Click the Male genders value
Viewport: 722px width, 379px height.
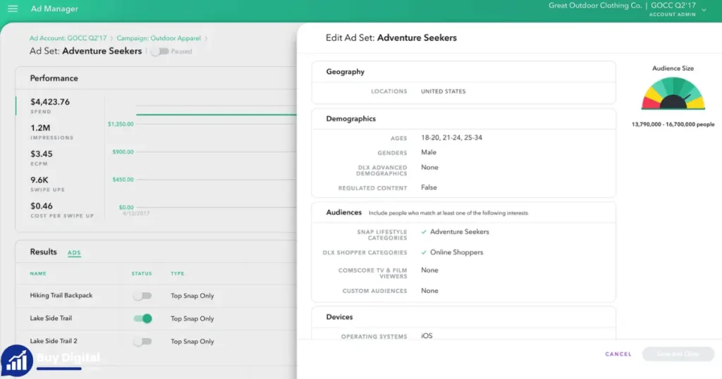pos(428,152)
